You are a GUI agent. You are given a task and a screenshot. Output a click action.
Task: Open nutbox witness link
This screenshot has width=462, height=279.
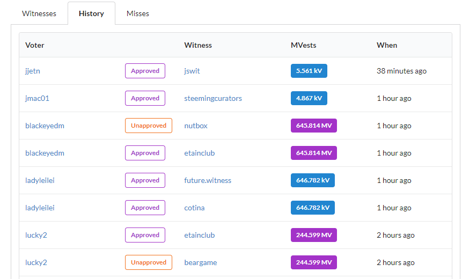click(196, 126)
